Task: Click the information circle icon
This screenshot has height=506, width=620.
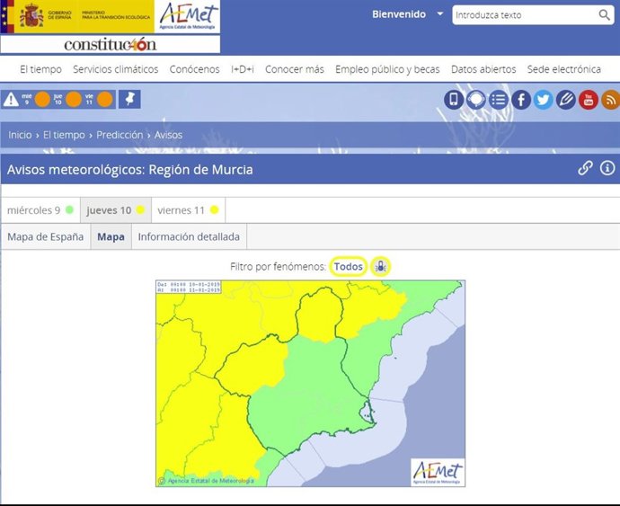Action: point(607,168)
